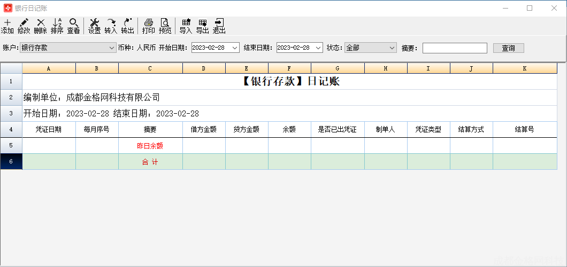
Task: Select column header F
Action: [x=289, y=68]
